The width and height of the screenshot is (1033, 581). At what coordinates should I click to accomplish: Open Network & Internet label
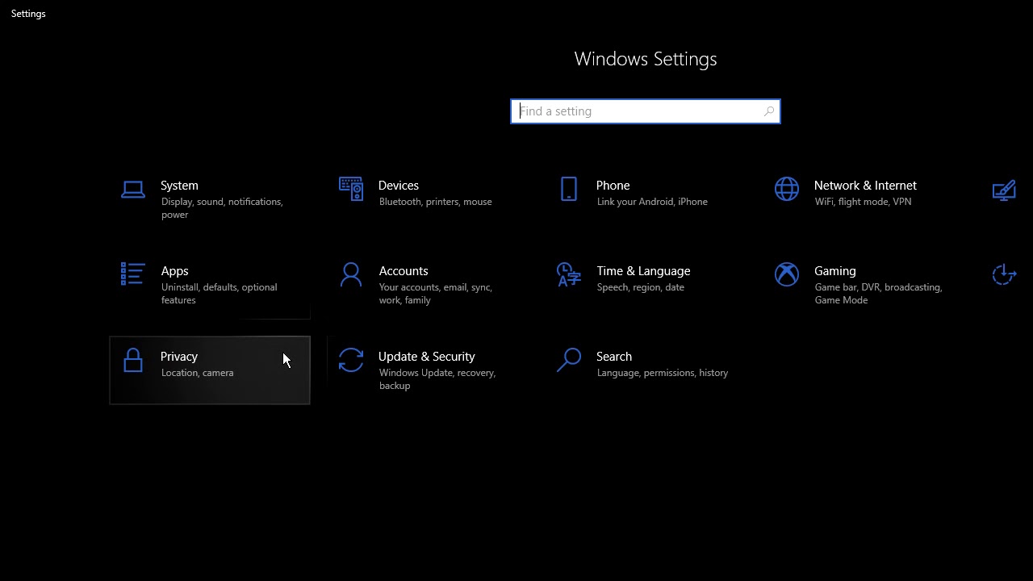click(865, 186)
